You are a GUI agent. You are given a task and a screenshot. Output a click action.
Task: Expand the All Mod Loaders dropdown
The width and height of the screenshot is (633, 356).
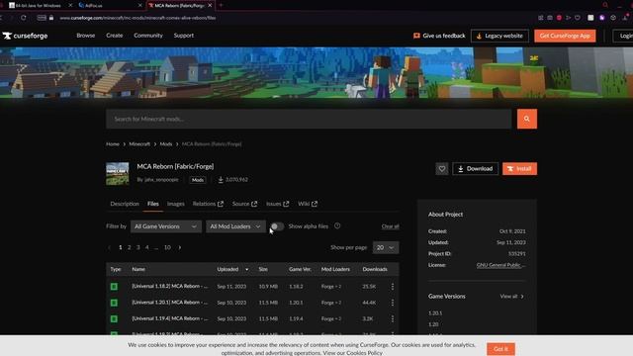(235, 226)
